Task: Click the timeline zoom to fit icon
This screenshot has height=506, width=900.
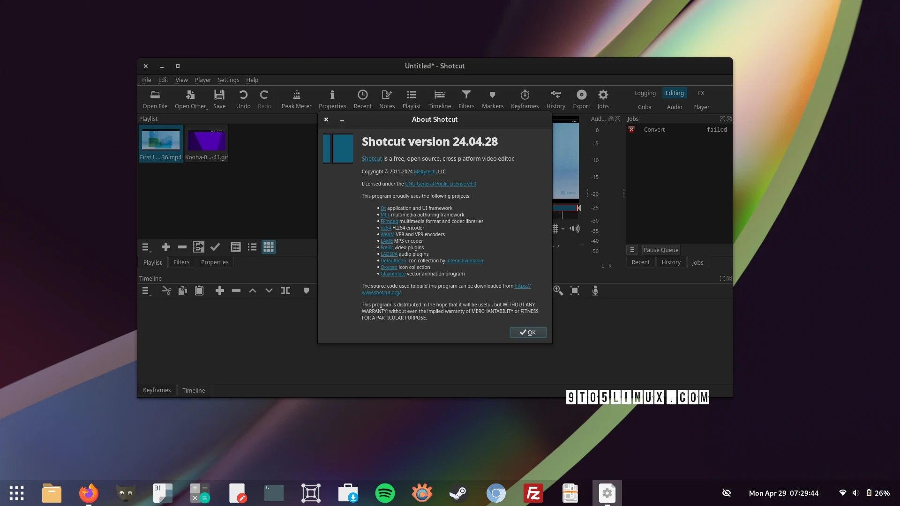Action: tap(575, 291)
